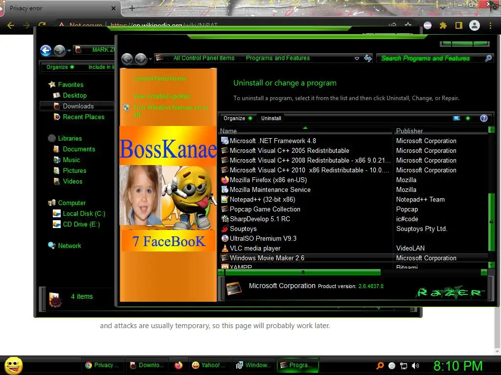Open view options dropdown arrow beside view icon
This screenshot has width=501, height=375.
coord(468,118)
